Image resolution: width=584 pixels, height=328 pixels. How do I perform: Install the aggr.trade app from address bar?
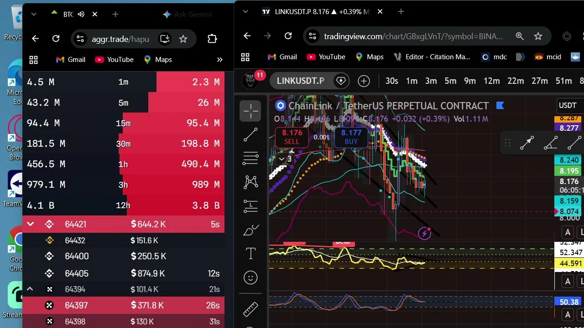(165, 39)
